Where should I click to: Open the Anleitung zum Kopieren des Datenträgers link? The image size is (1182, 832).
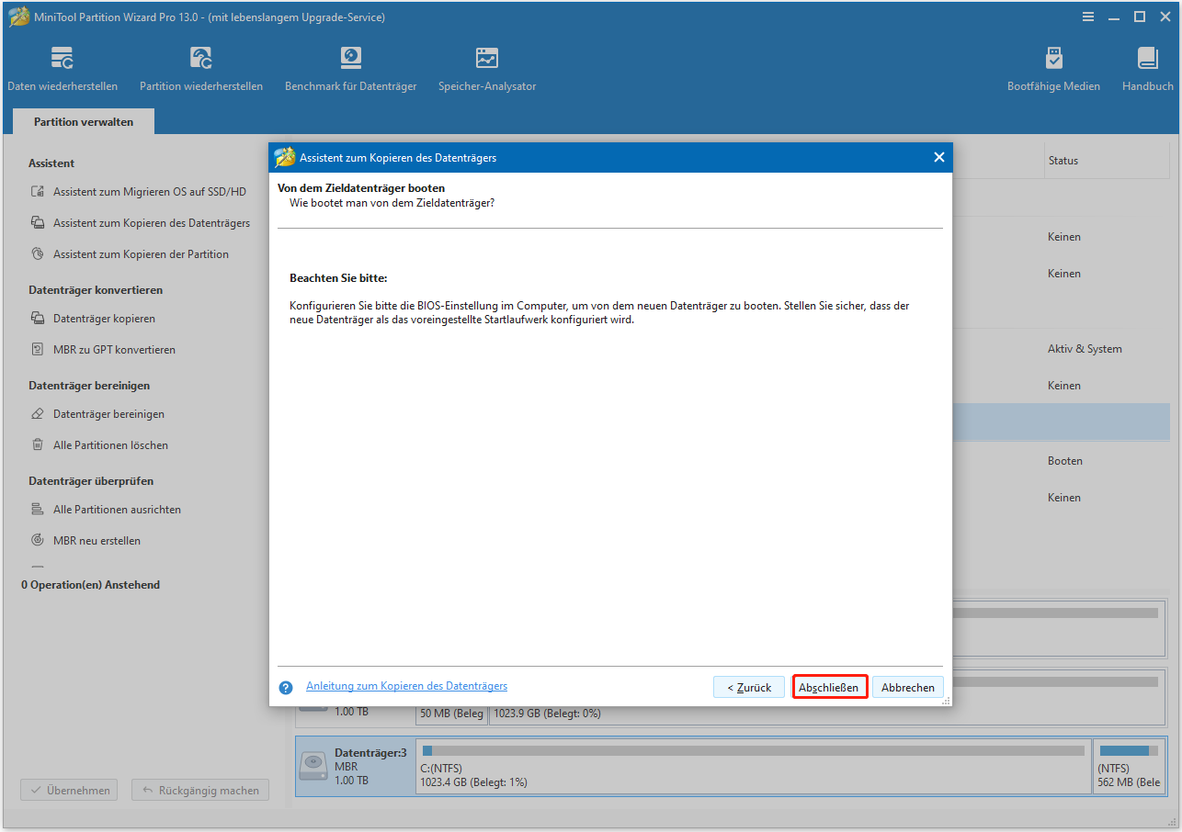tap(406, 686)
